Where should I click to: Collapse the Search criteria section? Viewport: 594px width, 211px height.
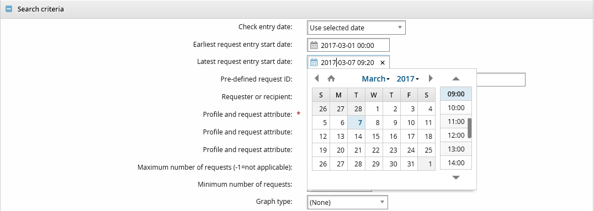pos(9,9)
